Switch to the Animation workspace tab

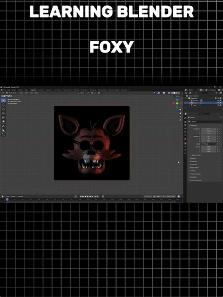[x=84, y=90]
